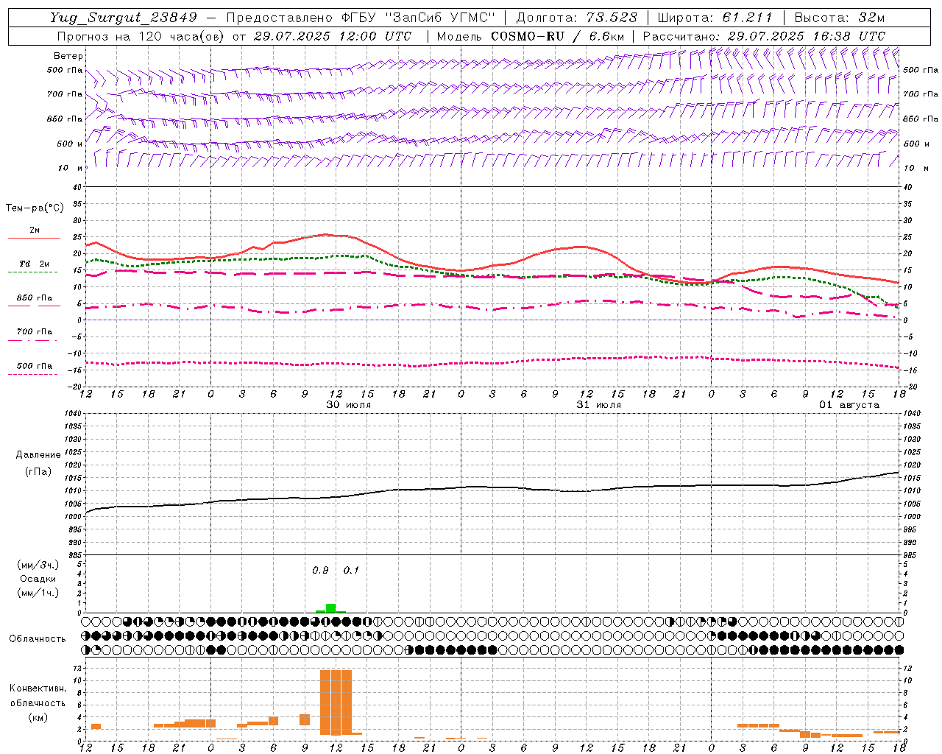942x754 pixels.
Task: Click the 10 м wind level label
Action: click(x=71, y=168)
